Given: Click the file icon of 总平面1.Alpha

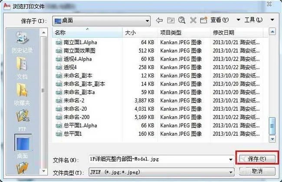Looking at the screenshot, I should [x=59, y=125].
